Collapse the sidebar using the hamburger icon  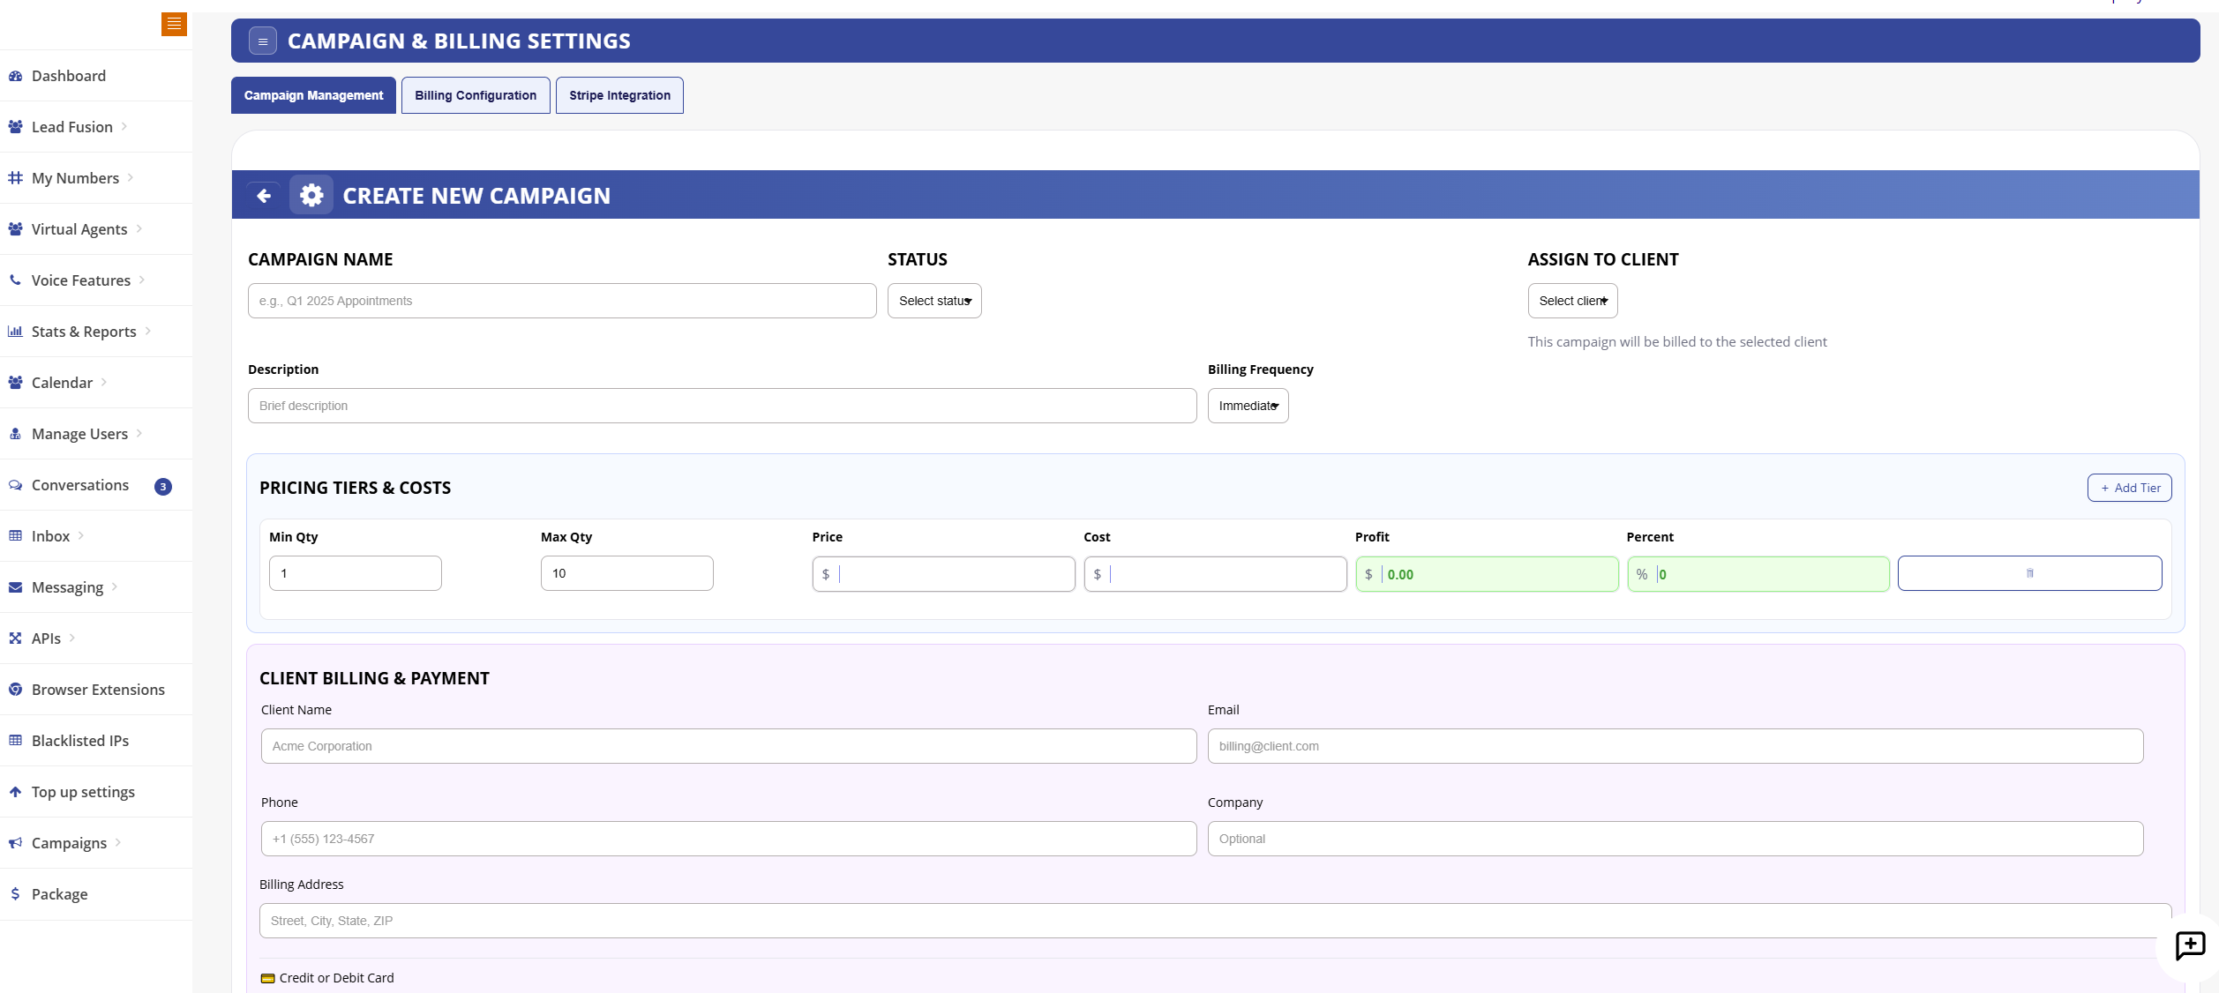click(x=173, y=24)
